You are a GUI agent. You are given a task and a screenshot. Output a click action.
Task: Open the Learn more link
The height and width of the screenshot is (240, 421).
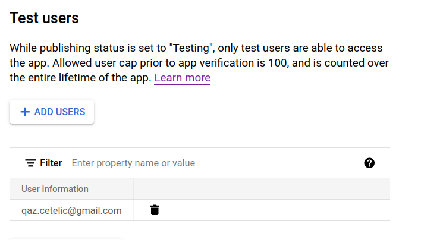(x=182, y=78)
